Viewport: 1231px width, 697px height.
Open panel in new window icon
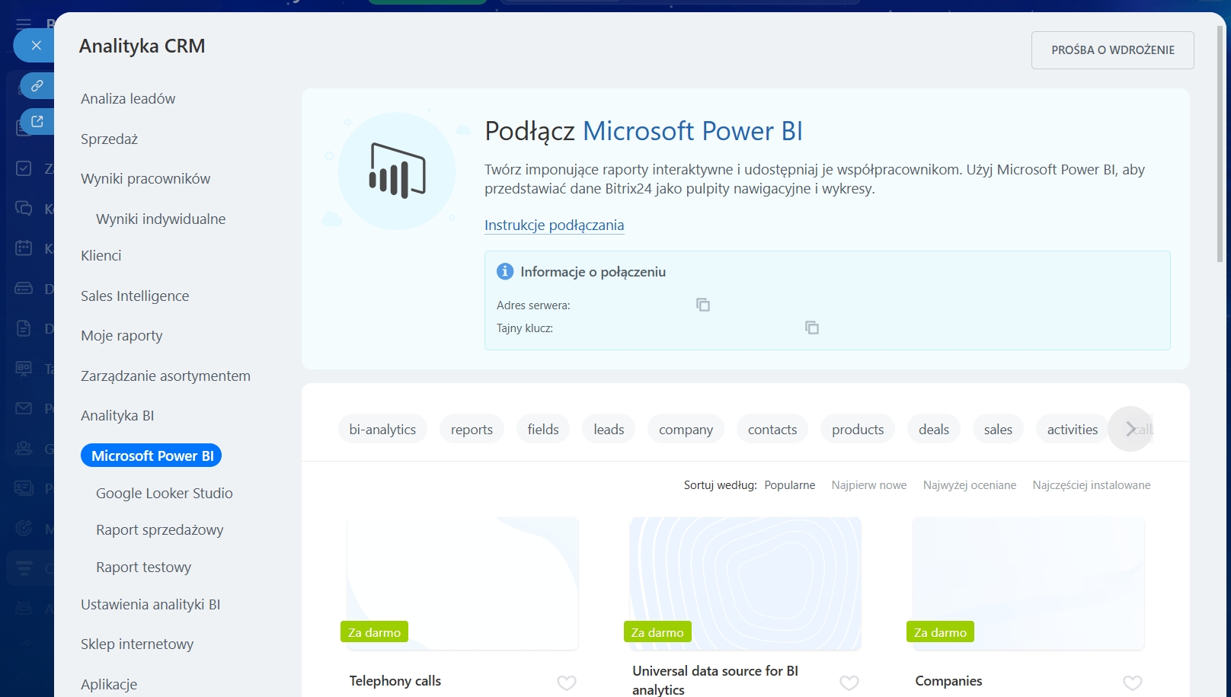point(37,121)
